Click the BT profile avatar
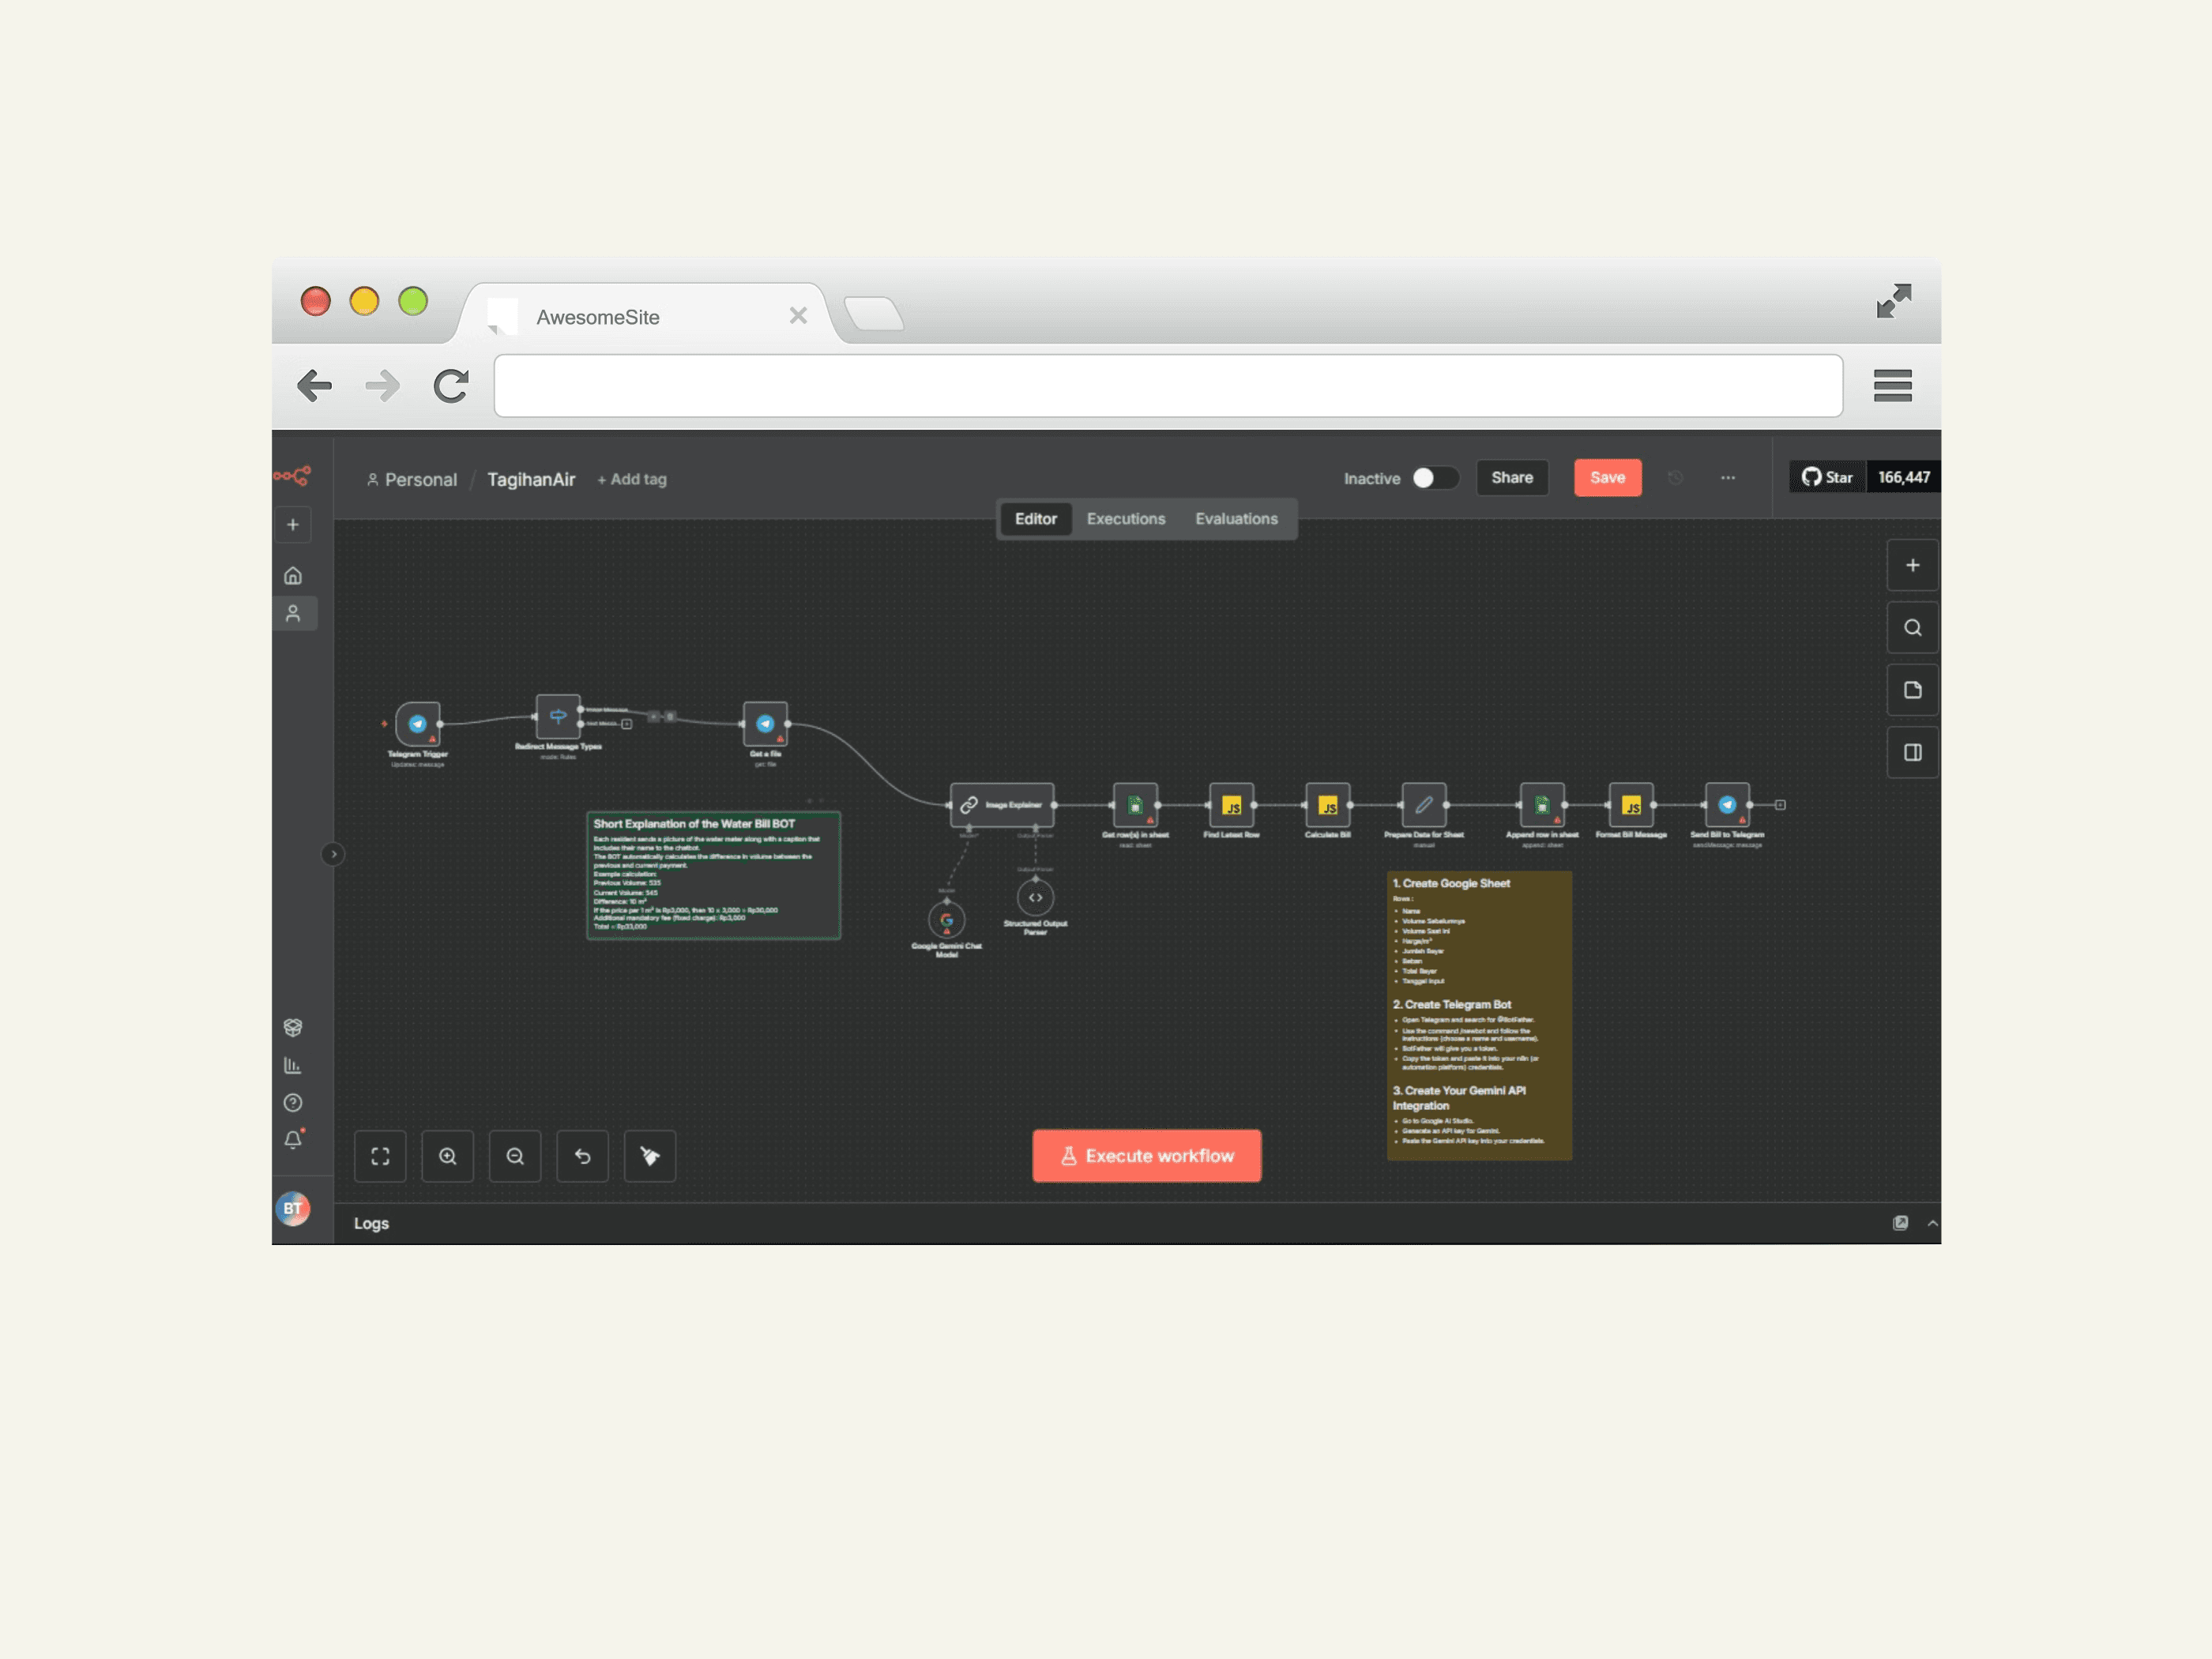This screenshot has width=2212, height=1659. (293, 1209)
